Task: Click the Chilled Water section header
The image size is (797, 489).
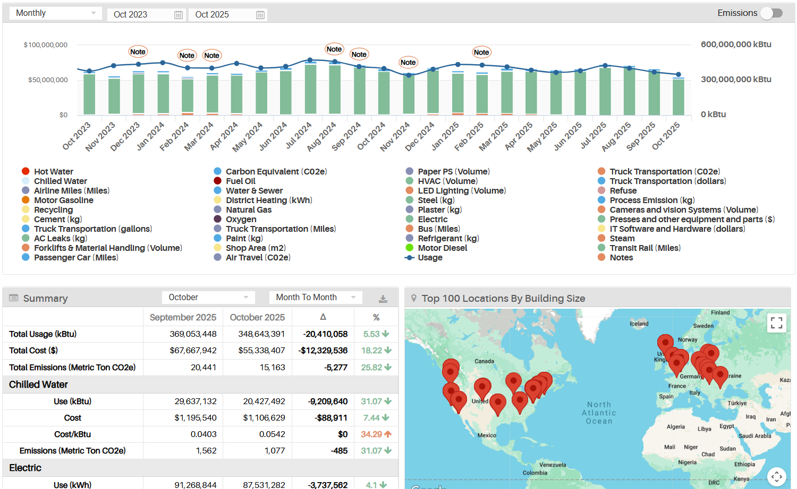Action: pyautogui.click(x=39, y=385)
